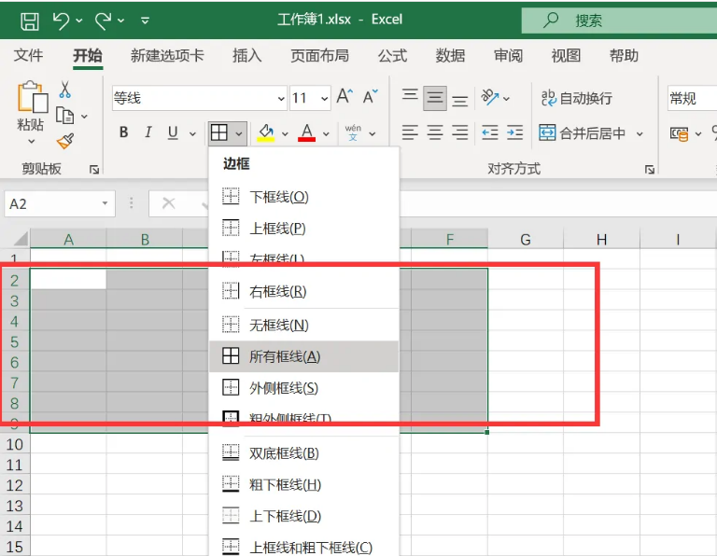Click the Save icon in title bar

click(x=29, y=20)
